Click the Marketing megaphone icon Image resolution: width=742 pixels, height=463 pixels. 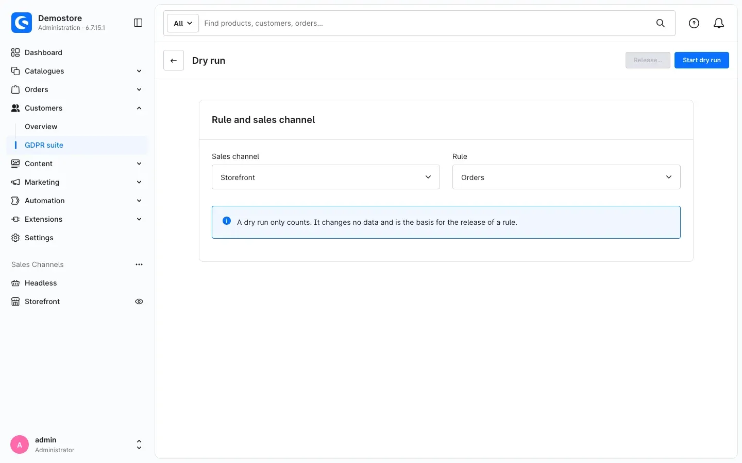tap(15, 182)
